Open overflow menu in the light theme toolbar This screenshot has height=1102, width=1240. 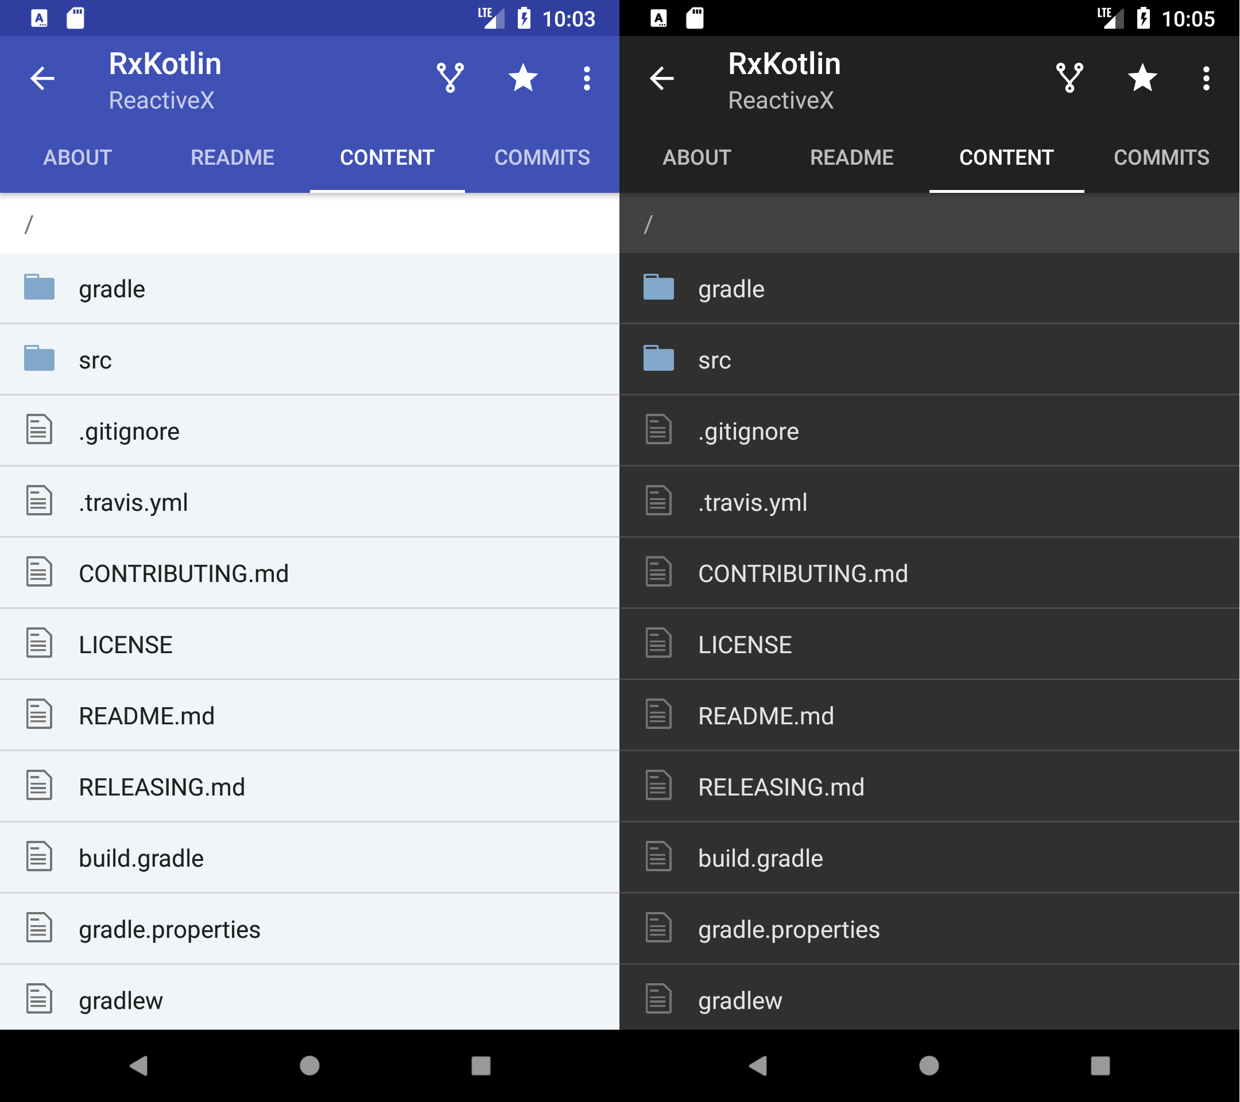pos(587,78)
